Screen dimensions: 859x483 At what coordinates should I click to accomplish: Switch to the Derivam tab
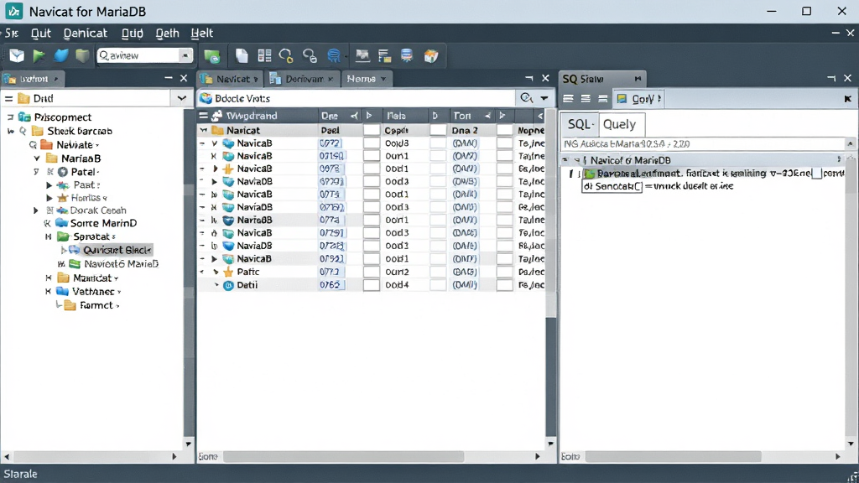(304, 79)
